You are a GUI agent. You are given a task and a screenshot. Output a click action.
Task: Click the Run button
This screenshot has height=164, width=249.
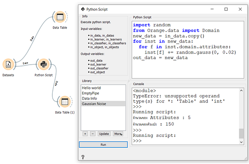tap(103, 145)
